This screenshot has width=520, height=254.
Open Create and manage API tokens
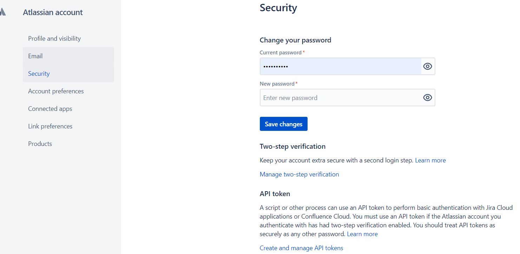302,248
